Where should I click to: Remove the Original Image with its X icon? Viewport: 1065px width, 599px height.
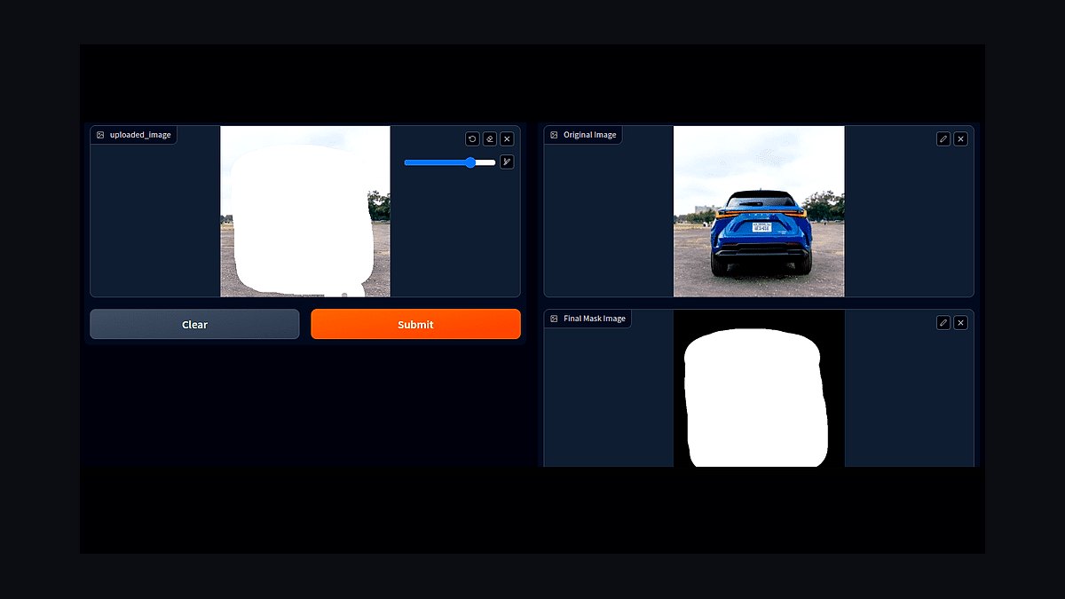click(960, 138)
